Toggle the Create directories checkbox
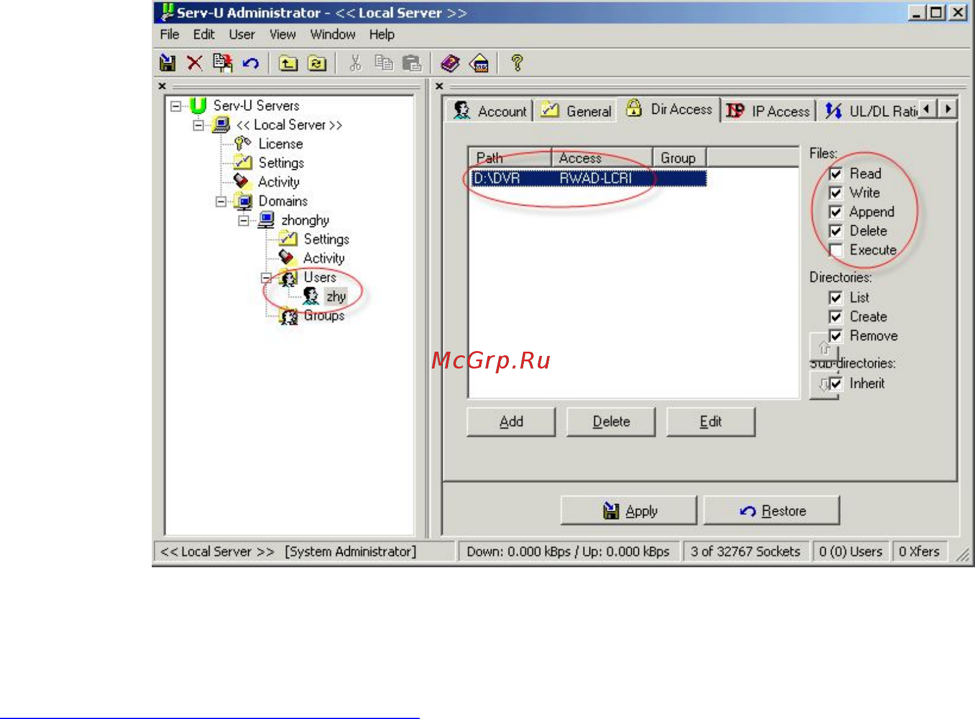The width and height of the screenshot is (975, 719). (836, 317)
